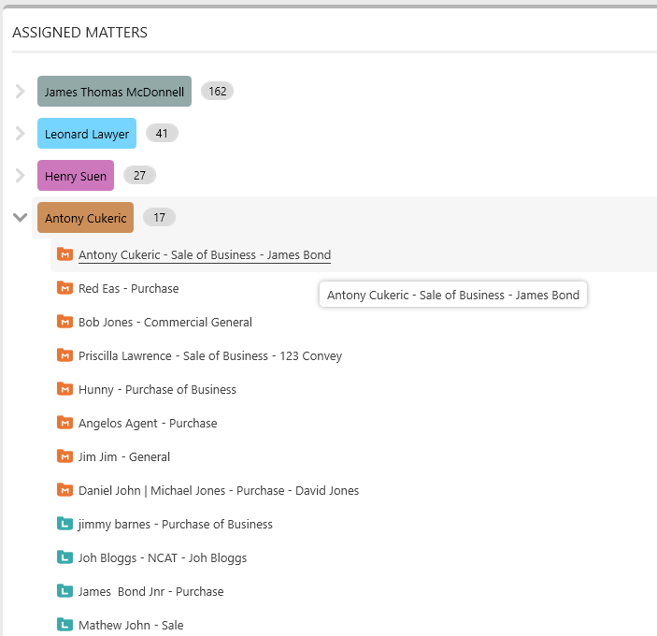
Task: Click the M icon beside Priscilla Lawrence matter
Action: 64,355
